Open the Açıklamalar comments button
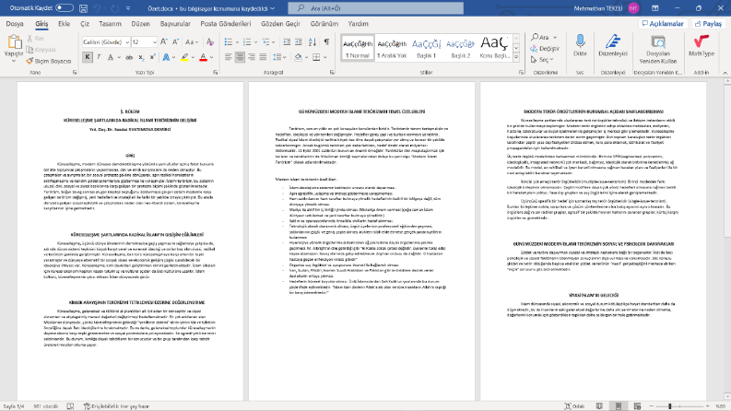Screen dimensions: 731x411 663,24
